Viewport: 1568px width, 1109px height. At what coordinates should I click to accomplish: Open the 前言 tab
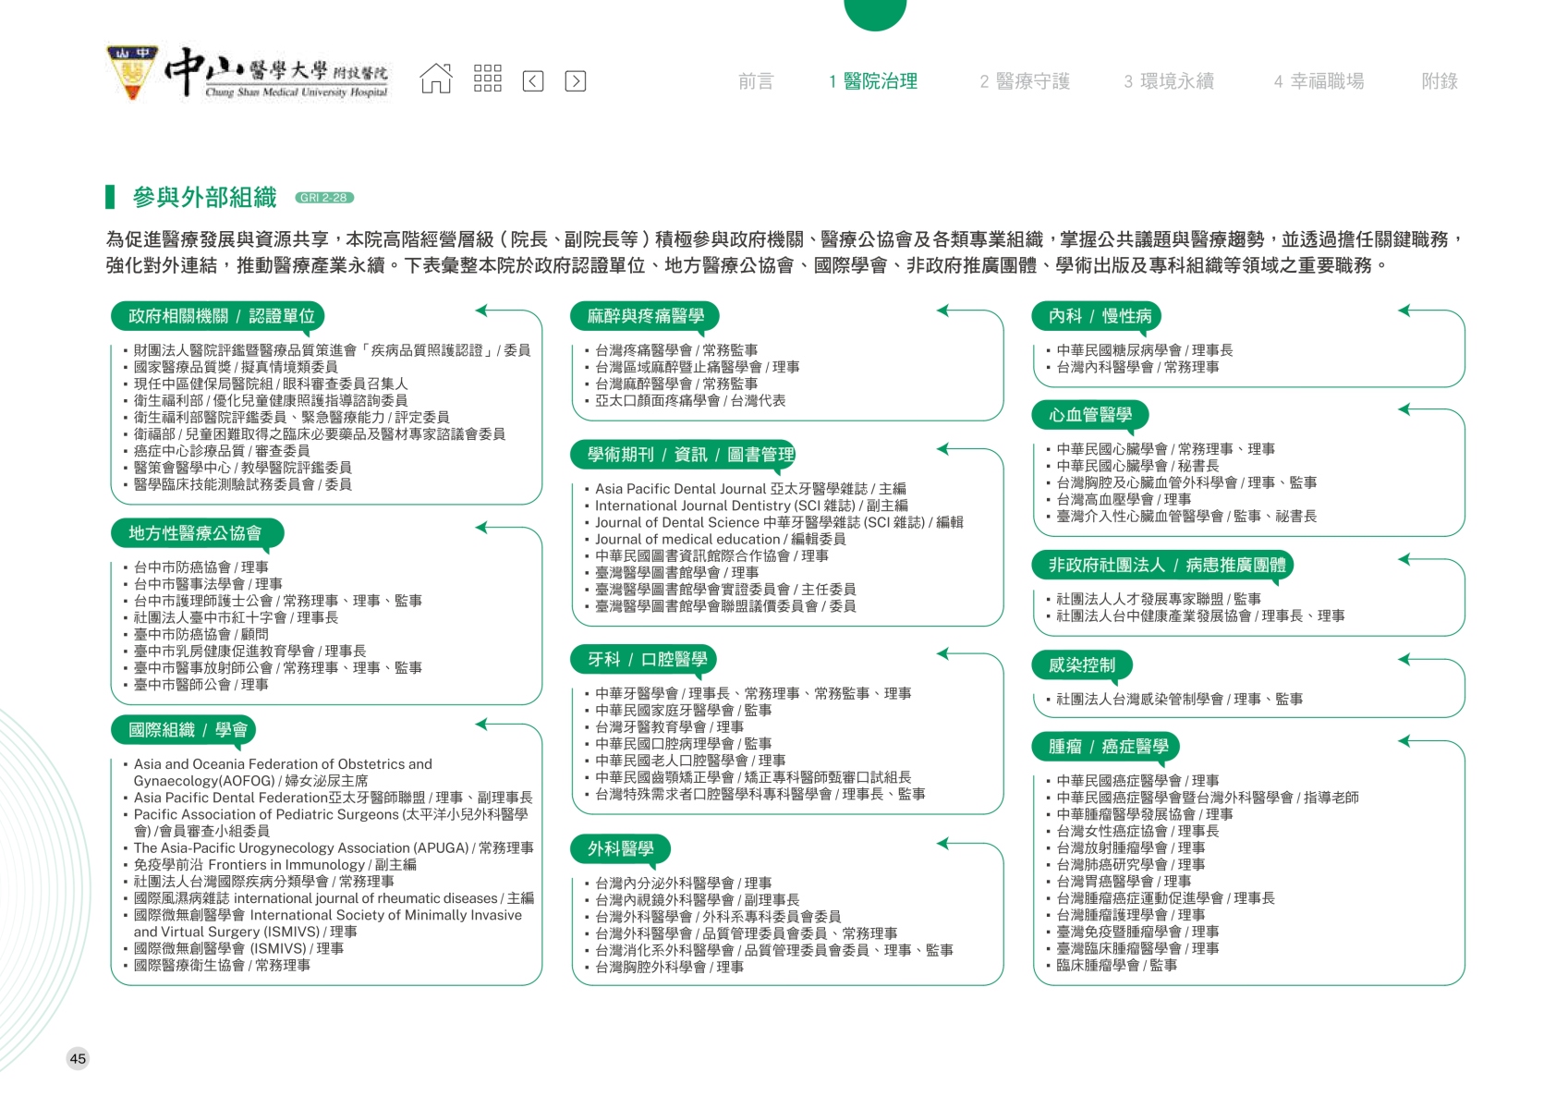click(755, 81)
